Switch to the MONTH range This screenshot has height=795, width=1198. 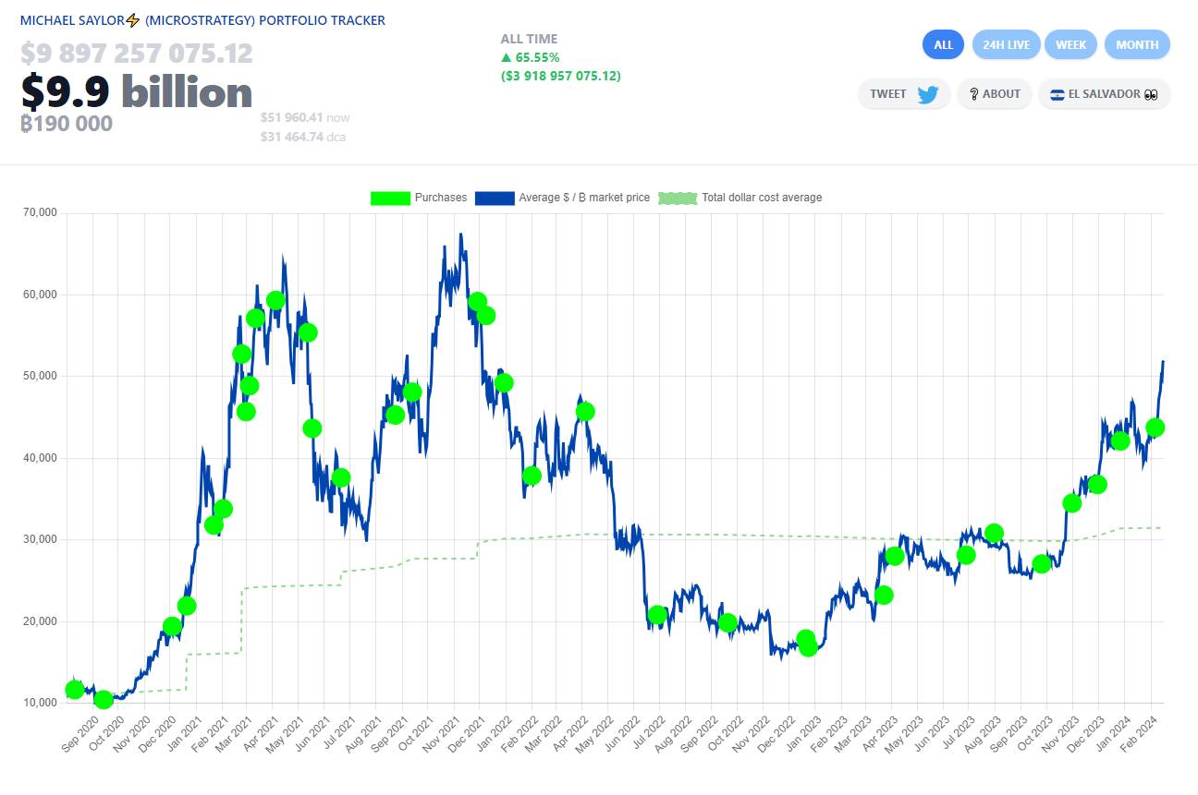coord(1137,44)
